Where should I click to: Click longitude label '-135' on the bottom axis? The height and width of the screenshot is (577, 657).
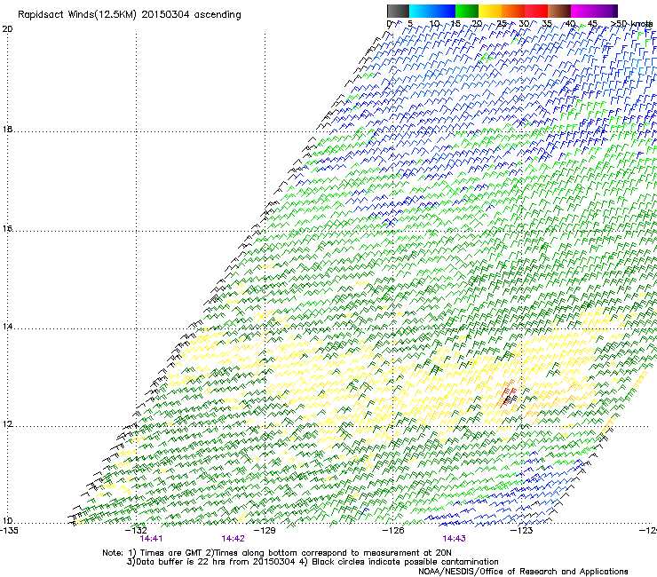[x=9, y=530]
